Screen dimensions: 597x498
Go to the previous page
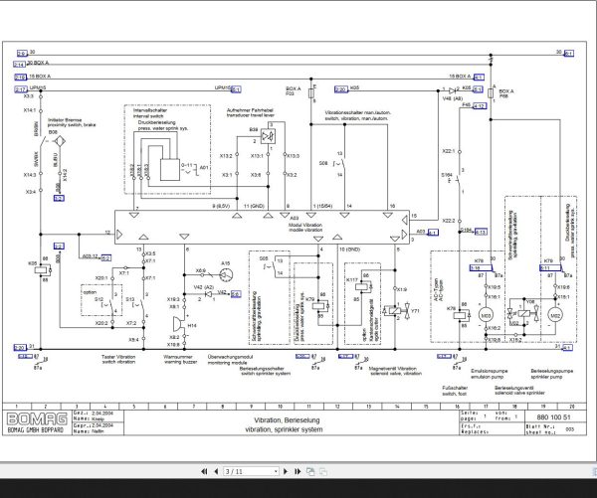(216, 471)
